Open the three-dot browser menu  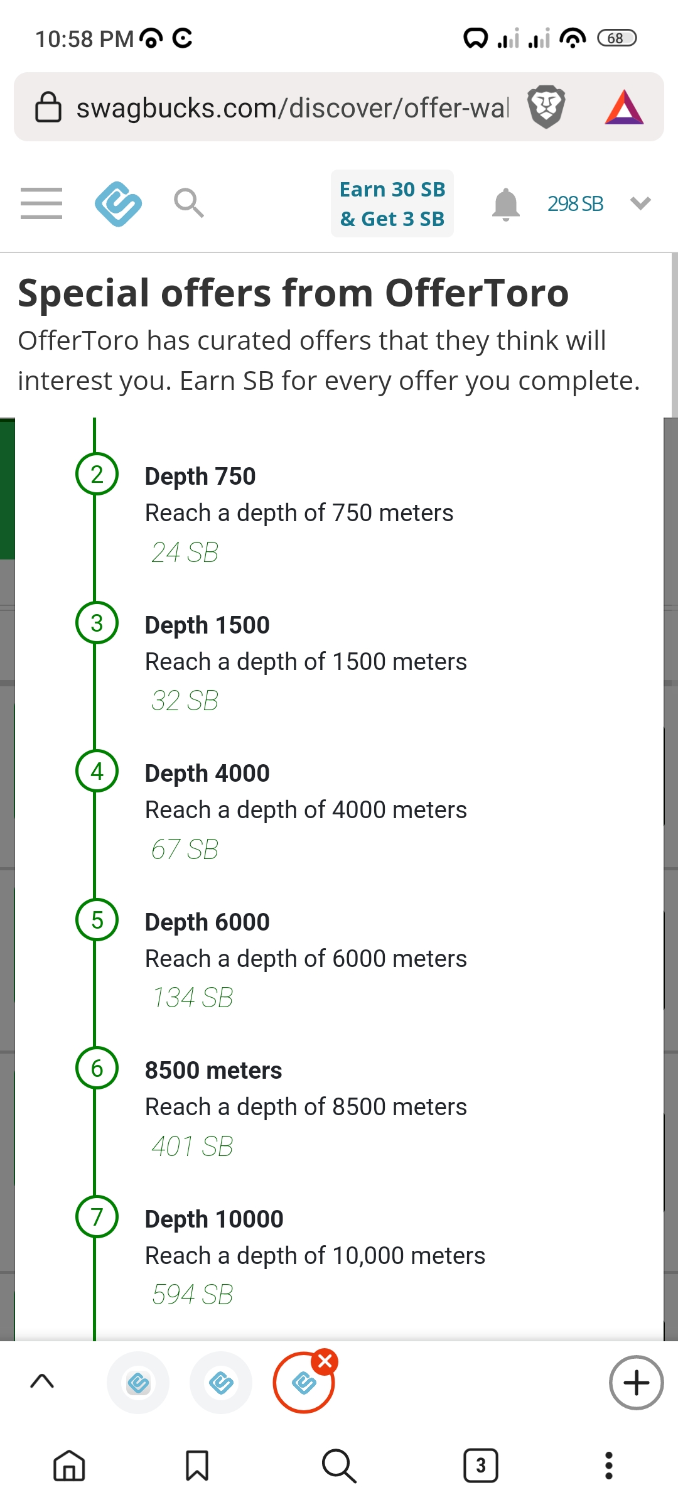[608, 1466]
